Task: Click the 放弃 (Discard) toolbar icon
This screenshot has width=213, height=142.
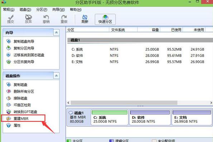Action: click(28, 19)
